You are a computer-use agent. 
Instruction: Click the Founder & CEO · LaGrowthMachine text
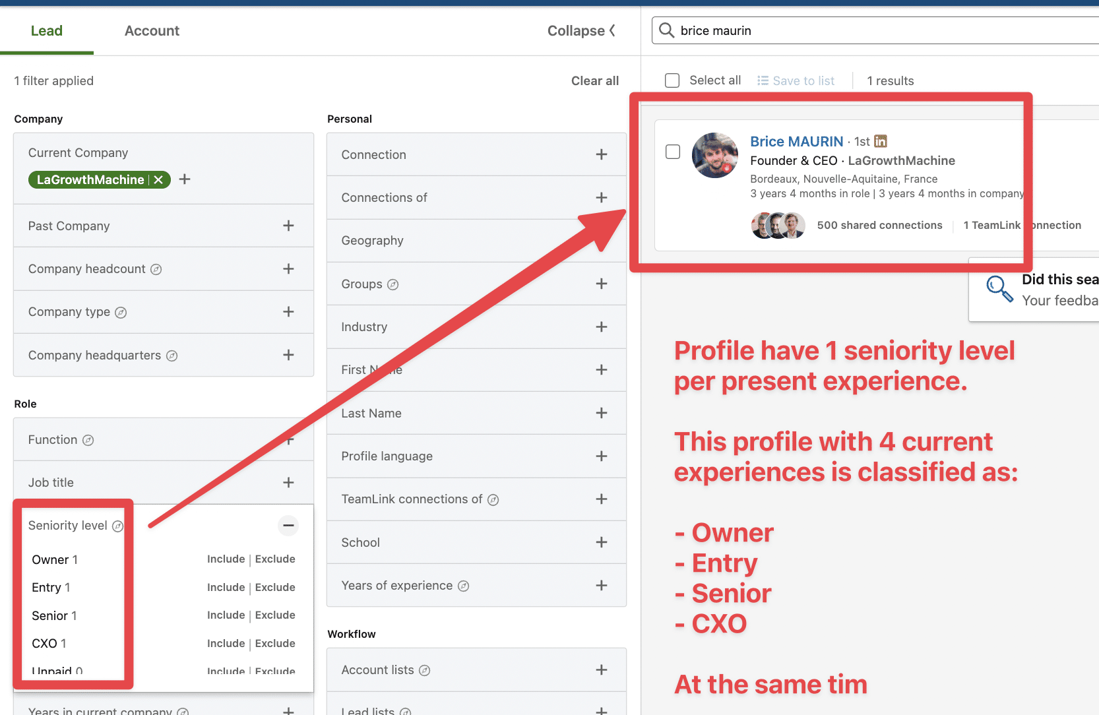pyautogui.click(x=852, y=160)
